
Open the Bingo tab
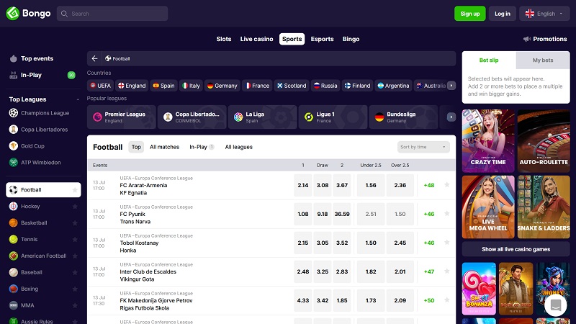351,39
